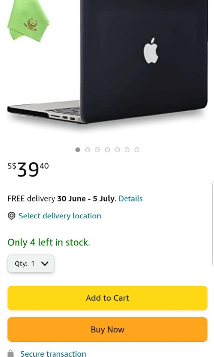Select the first image carousel dot
The height and width of the screenshot is (357, 214).
coord(78,150)
